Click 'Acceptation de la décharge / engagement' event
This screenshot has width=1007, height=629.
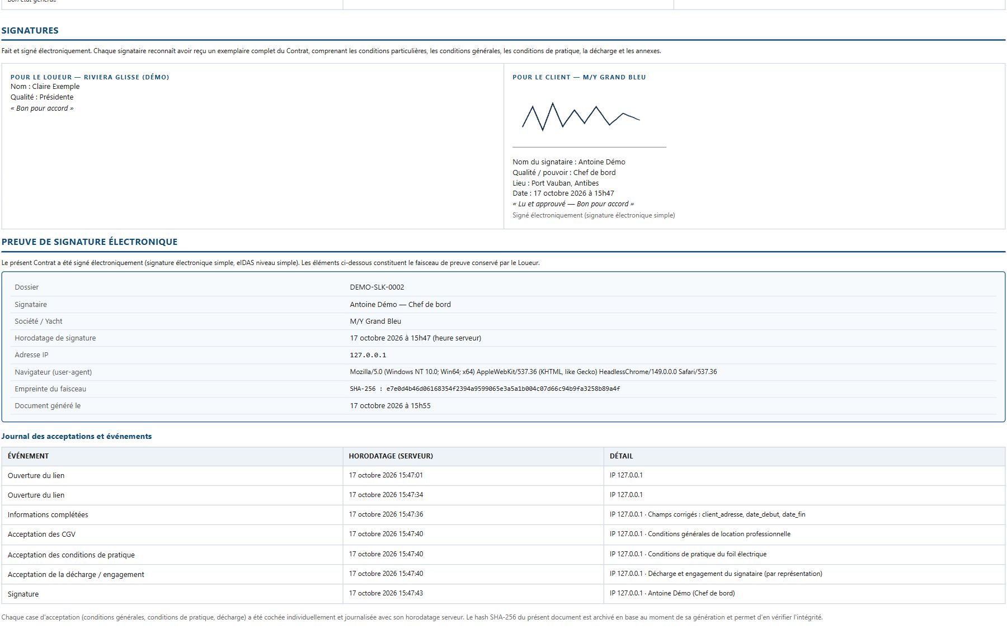coord(76,574)
